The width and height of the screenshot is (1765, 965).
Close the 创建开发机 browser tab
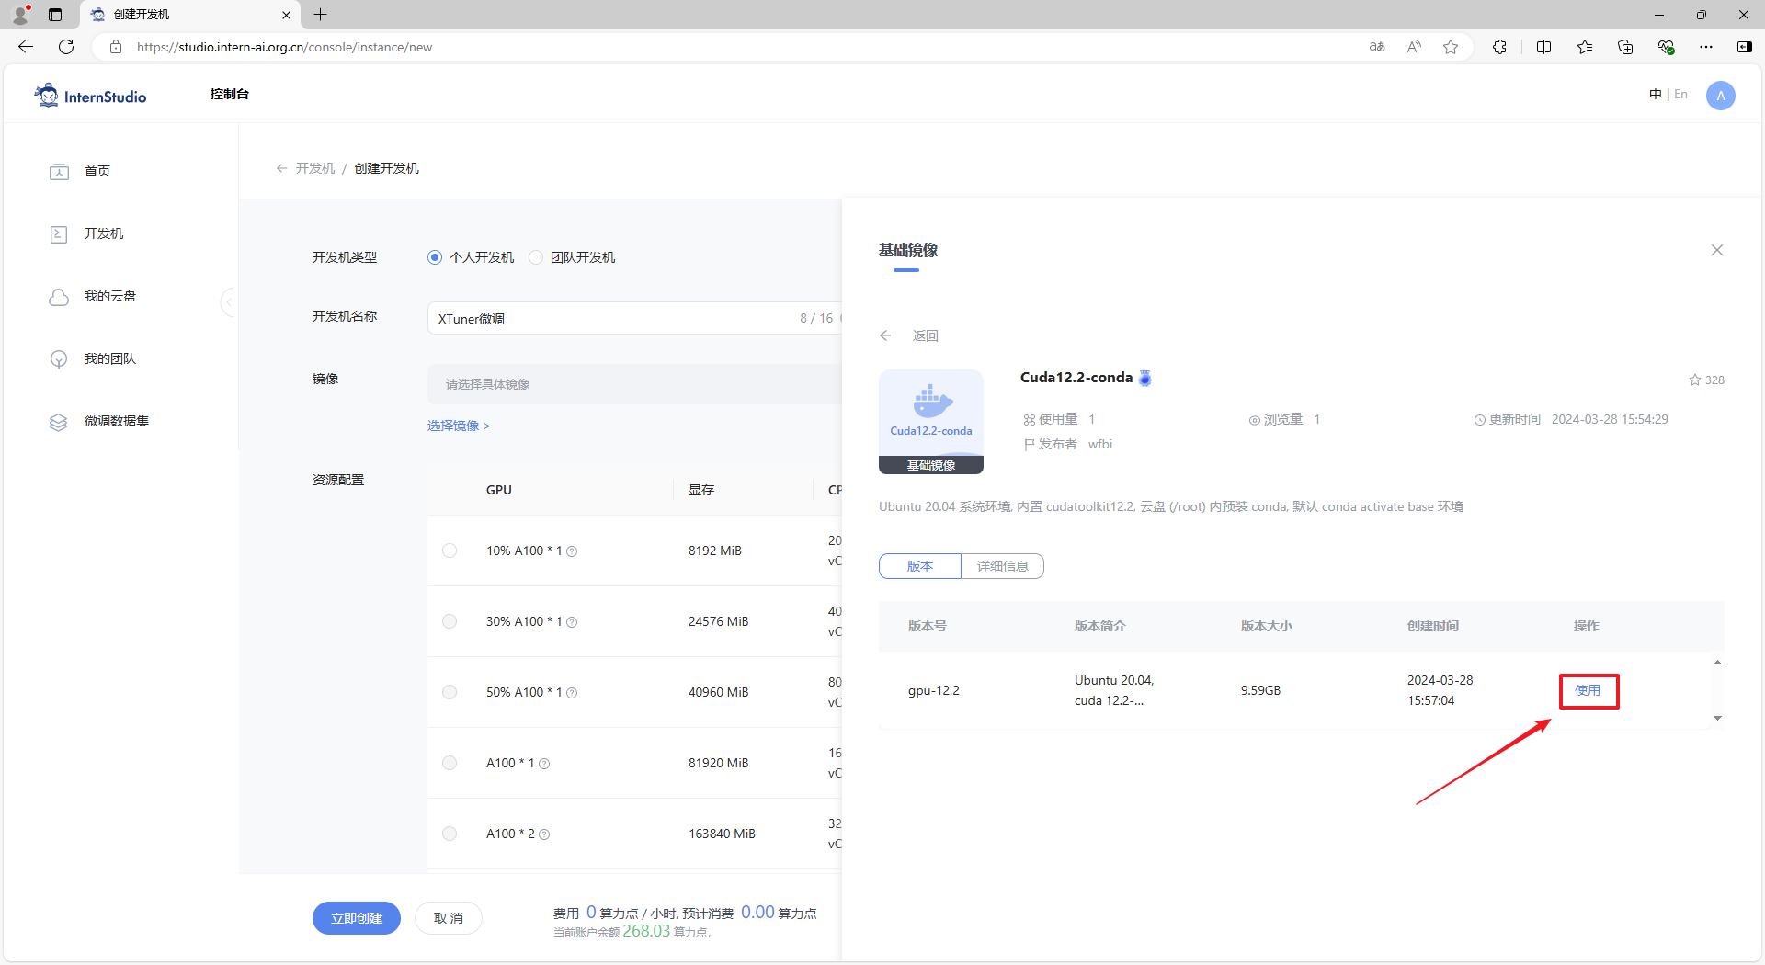pyautogui.click(x=286, y=15)
